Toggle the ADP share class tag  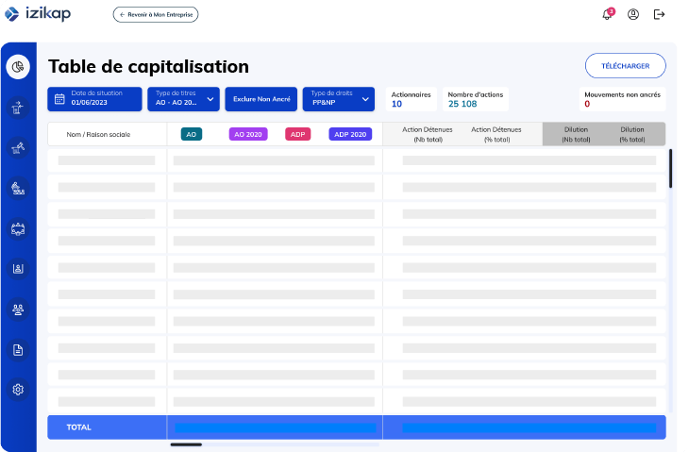[x=297, y=134]
